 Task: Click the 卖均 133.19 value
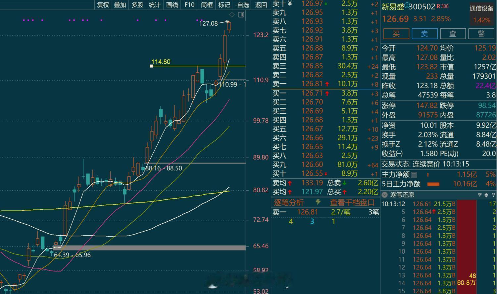click(x=312, y=183)
